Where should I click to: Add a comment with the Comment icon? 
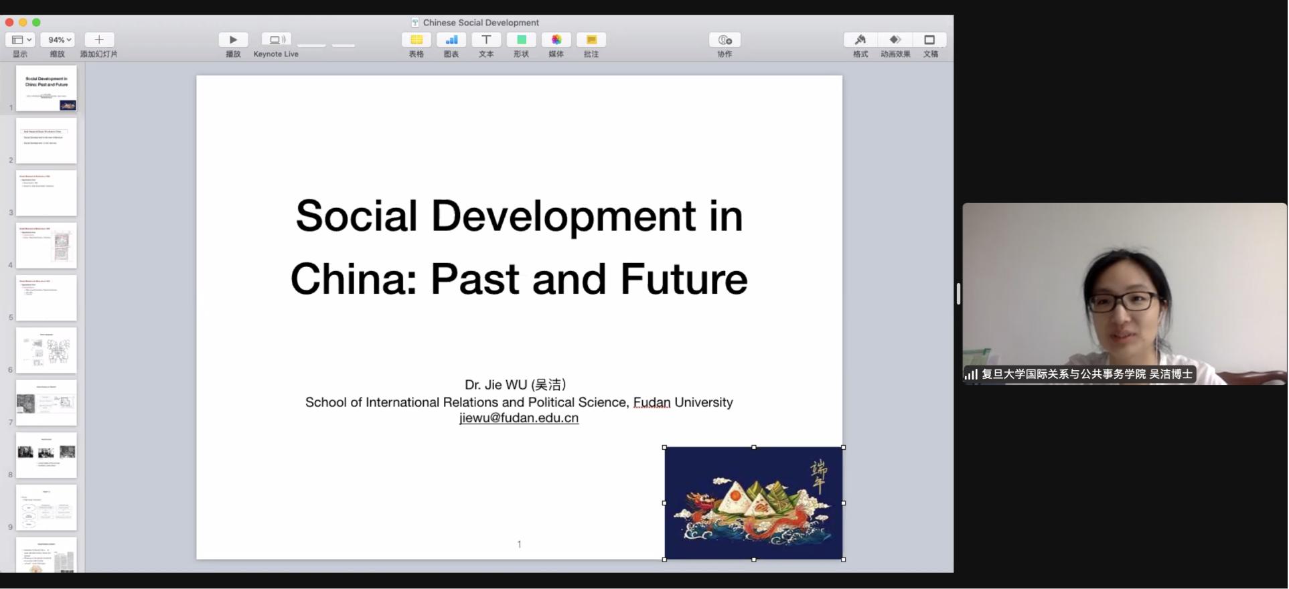coord(591,40)
